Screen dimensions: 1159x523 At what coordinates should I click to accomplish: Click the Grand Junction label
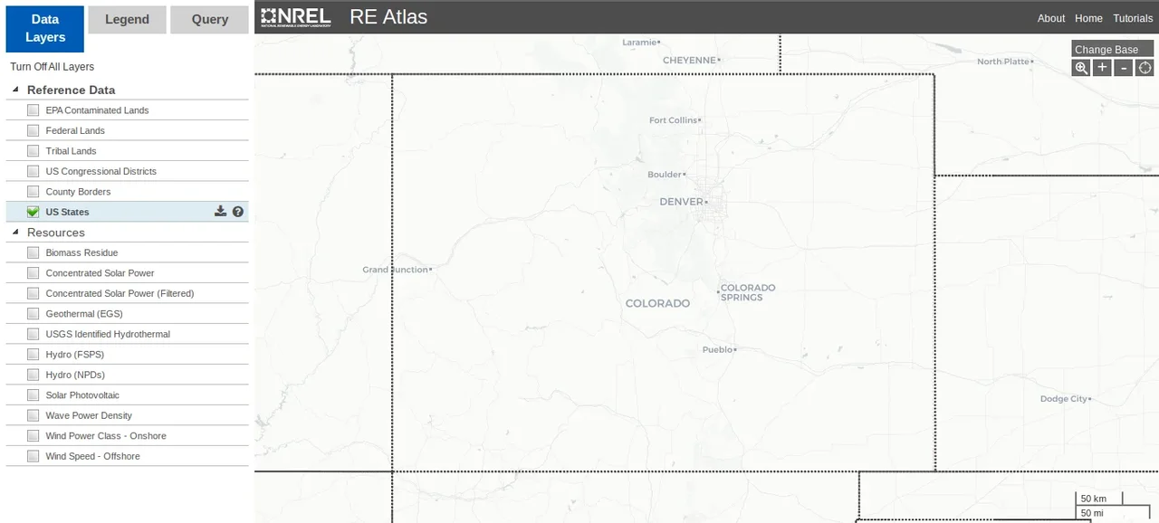395,270
